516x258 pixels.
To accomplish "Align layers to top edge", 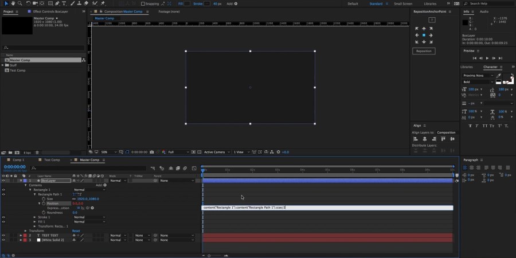I will click(x=443, y=139).
